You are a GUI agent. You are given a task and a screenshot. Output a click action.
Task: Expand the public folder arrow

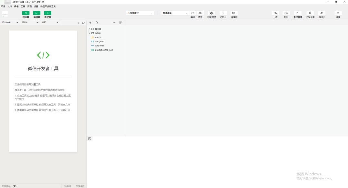pyautogui.click(x=89, y=33)
